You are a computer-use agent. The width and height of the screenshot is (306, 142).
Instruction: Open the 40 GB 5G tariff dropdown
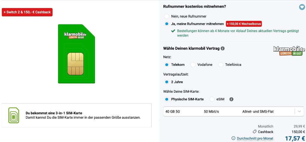pos(233,111)
